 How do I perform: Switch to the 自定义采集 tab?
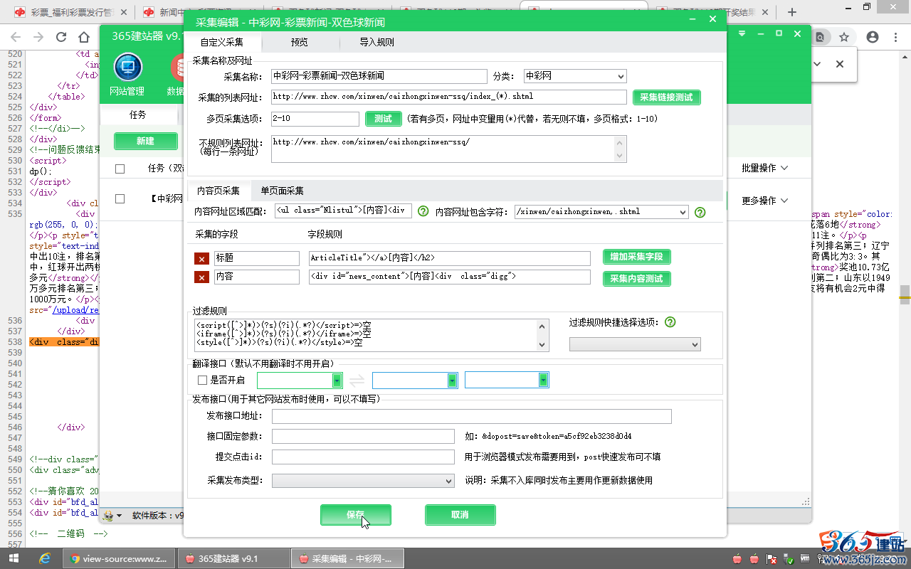[222, 42]
